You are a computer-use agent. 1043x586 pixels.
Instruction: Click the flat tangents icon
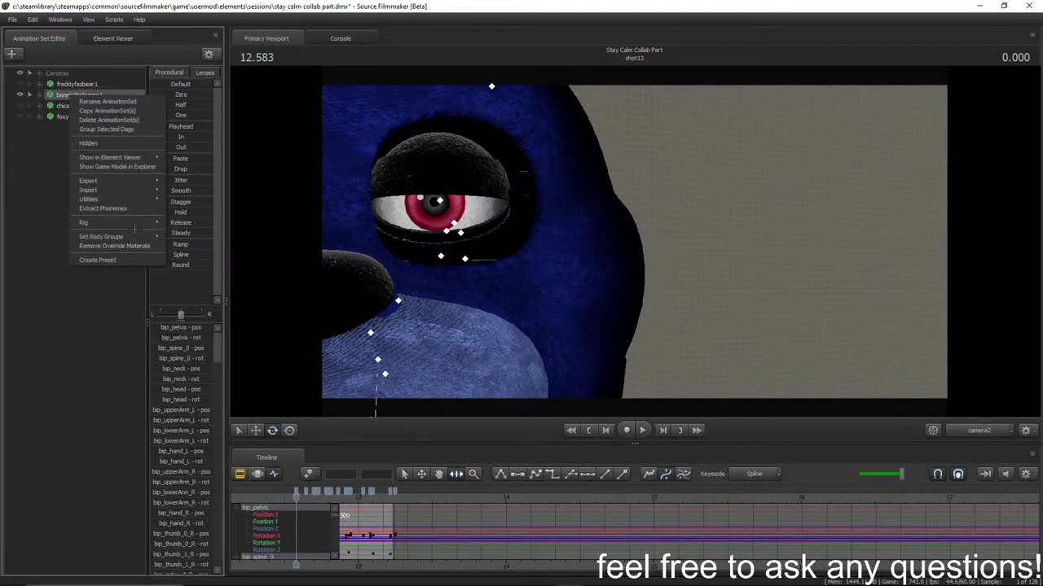click(x=517, y=474)
